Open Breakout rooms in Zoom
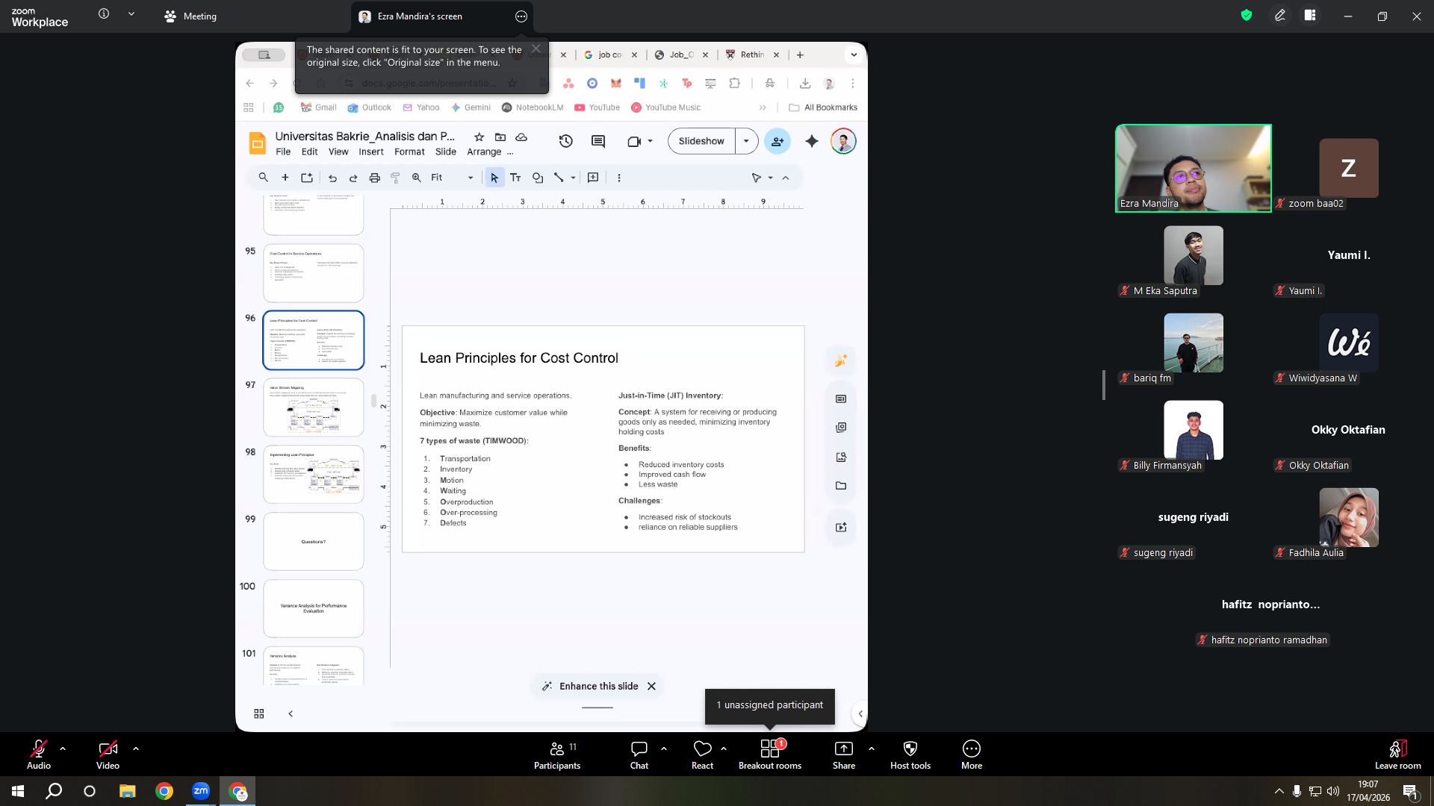Viewport: 1434px width, 806px height. tap(770, 755)
